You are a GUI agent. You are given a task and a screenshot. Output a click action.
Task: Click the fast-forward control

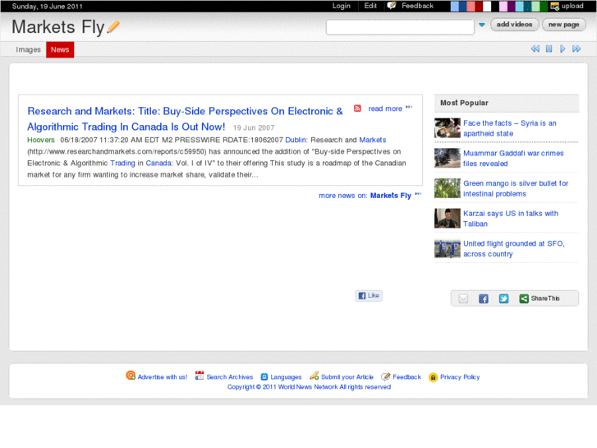(x=576, y=48)
